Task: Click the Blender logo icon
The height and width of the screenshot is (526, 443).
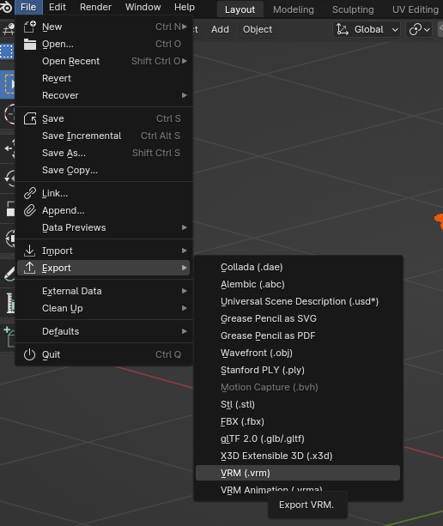Action: click(x=6, y=7)
